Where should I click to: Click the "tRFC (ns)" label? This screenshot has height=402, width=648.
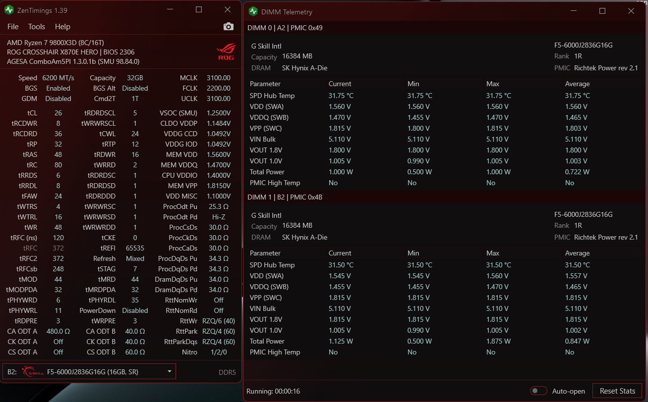(x=24, y=238)
